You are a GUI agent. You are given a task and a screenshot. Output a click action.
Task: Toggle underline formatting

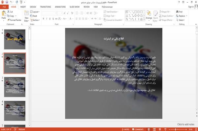[x=50, y=19]
